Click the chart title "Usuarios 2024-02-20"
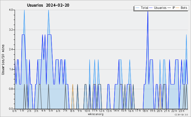Viewport: 191px width, 117px height. tap(48, 5)
